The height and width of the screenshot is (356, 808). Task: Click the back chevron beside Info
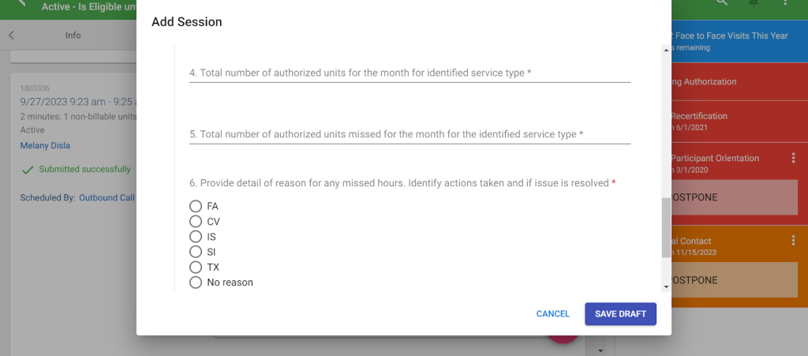[x=11, y=36]
